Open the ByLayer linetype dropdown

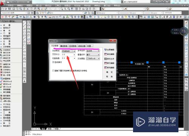[x=131, y=13]
